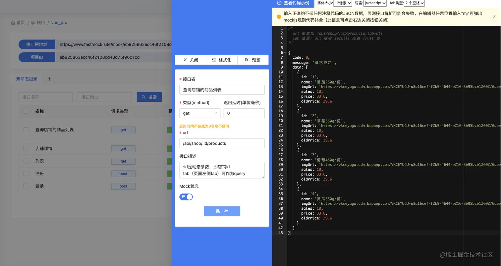Click the 接口描述 textarea
Screen dimensions: 501x266
[x=222, y=170]
